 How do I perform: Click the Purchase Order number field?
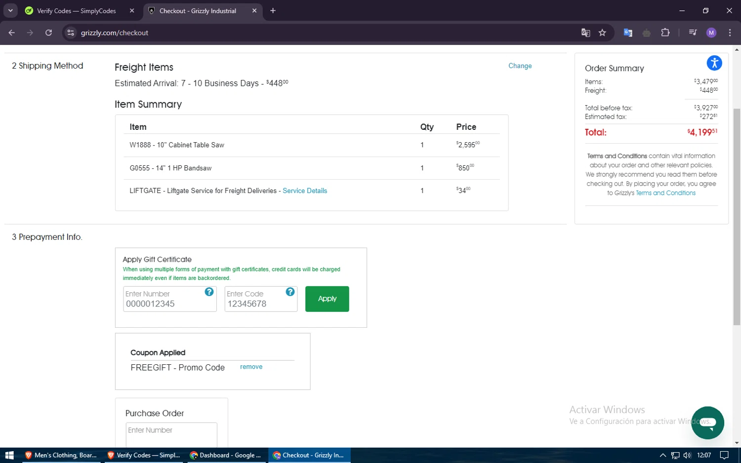click(171, 434)
